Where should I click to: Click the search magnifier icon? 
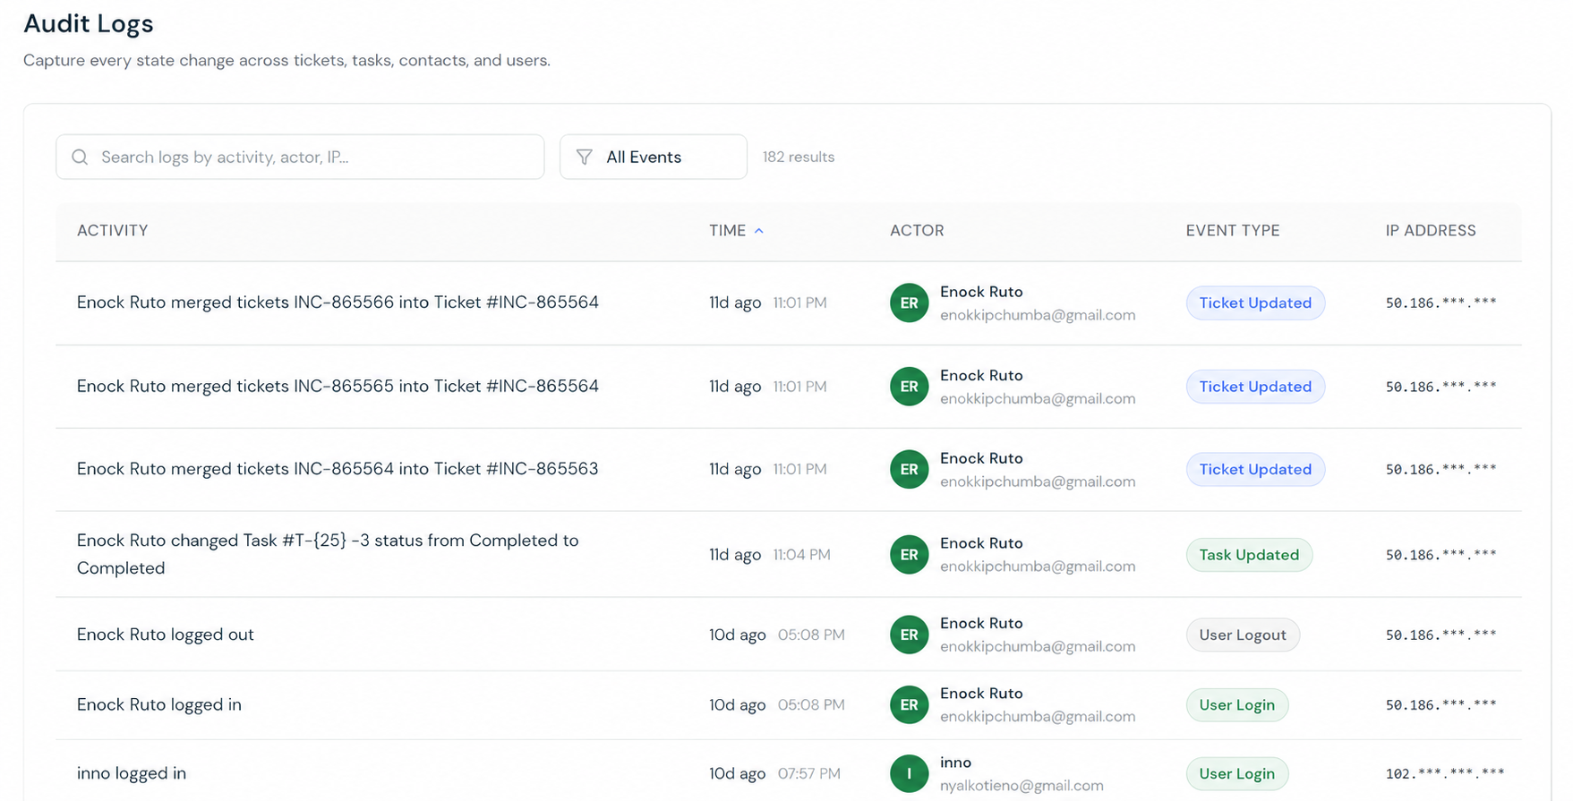point(80,158)
